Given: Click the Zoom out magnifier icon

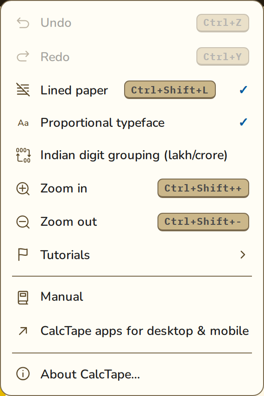Looking at the screenshot, I should pyautogui.click(x=23, y=222).
